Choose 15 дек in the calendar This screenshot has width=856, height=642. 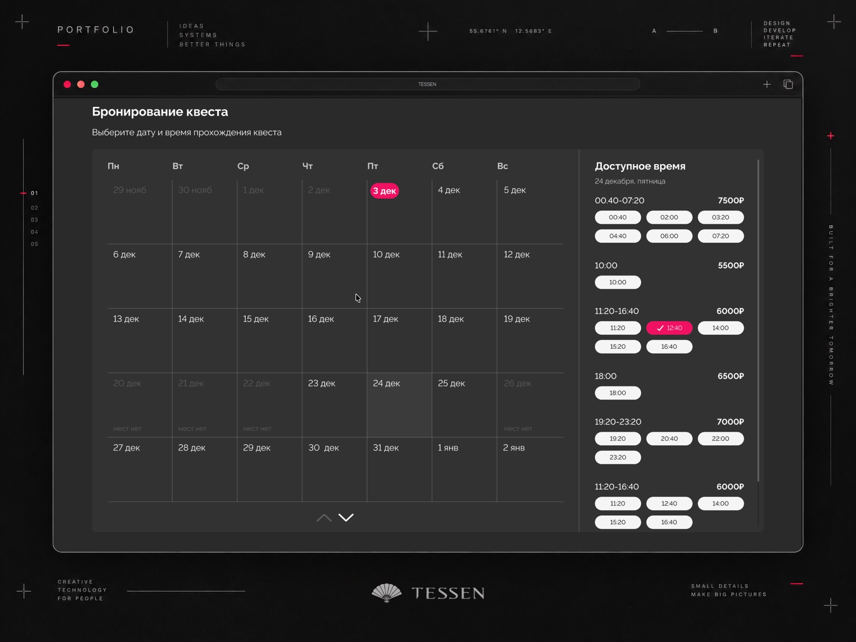pos(270,340)
